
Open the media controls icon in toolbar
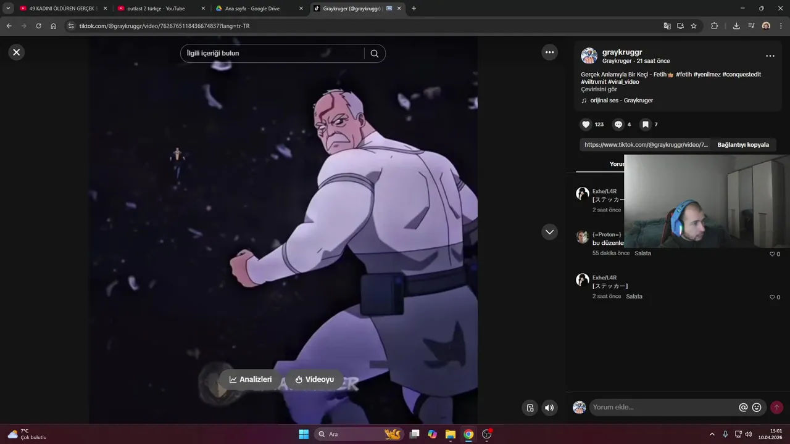point(751,26)
